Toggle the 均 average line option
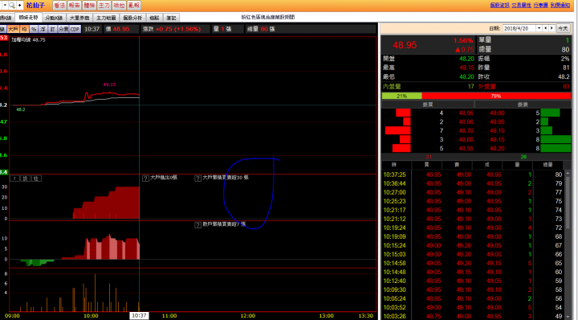Screen dimensions: 578x320 pyautogui.click(x=24, y=29)
